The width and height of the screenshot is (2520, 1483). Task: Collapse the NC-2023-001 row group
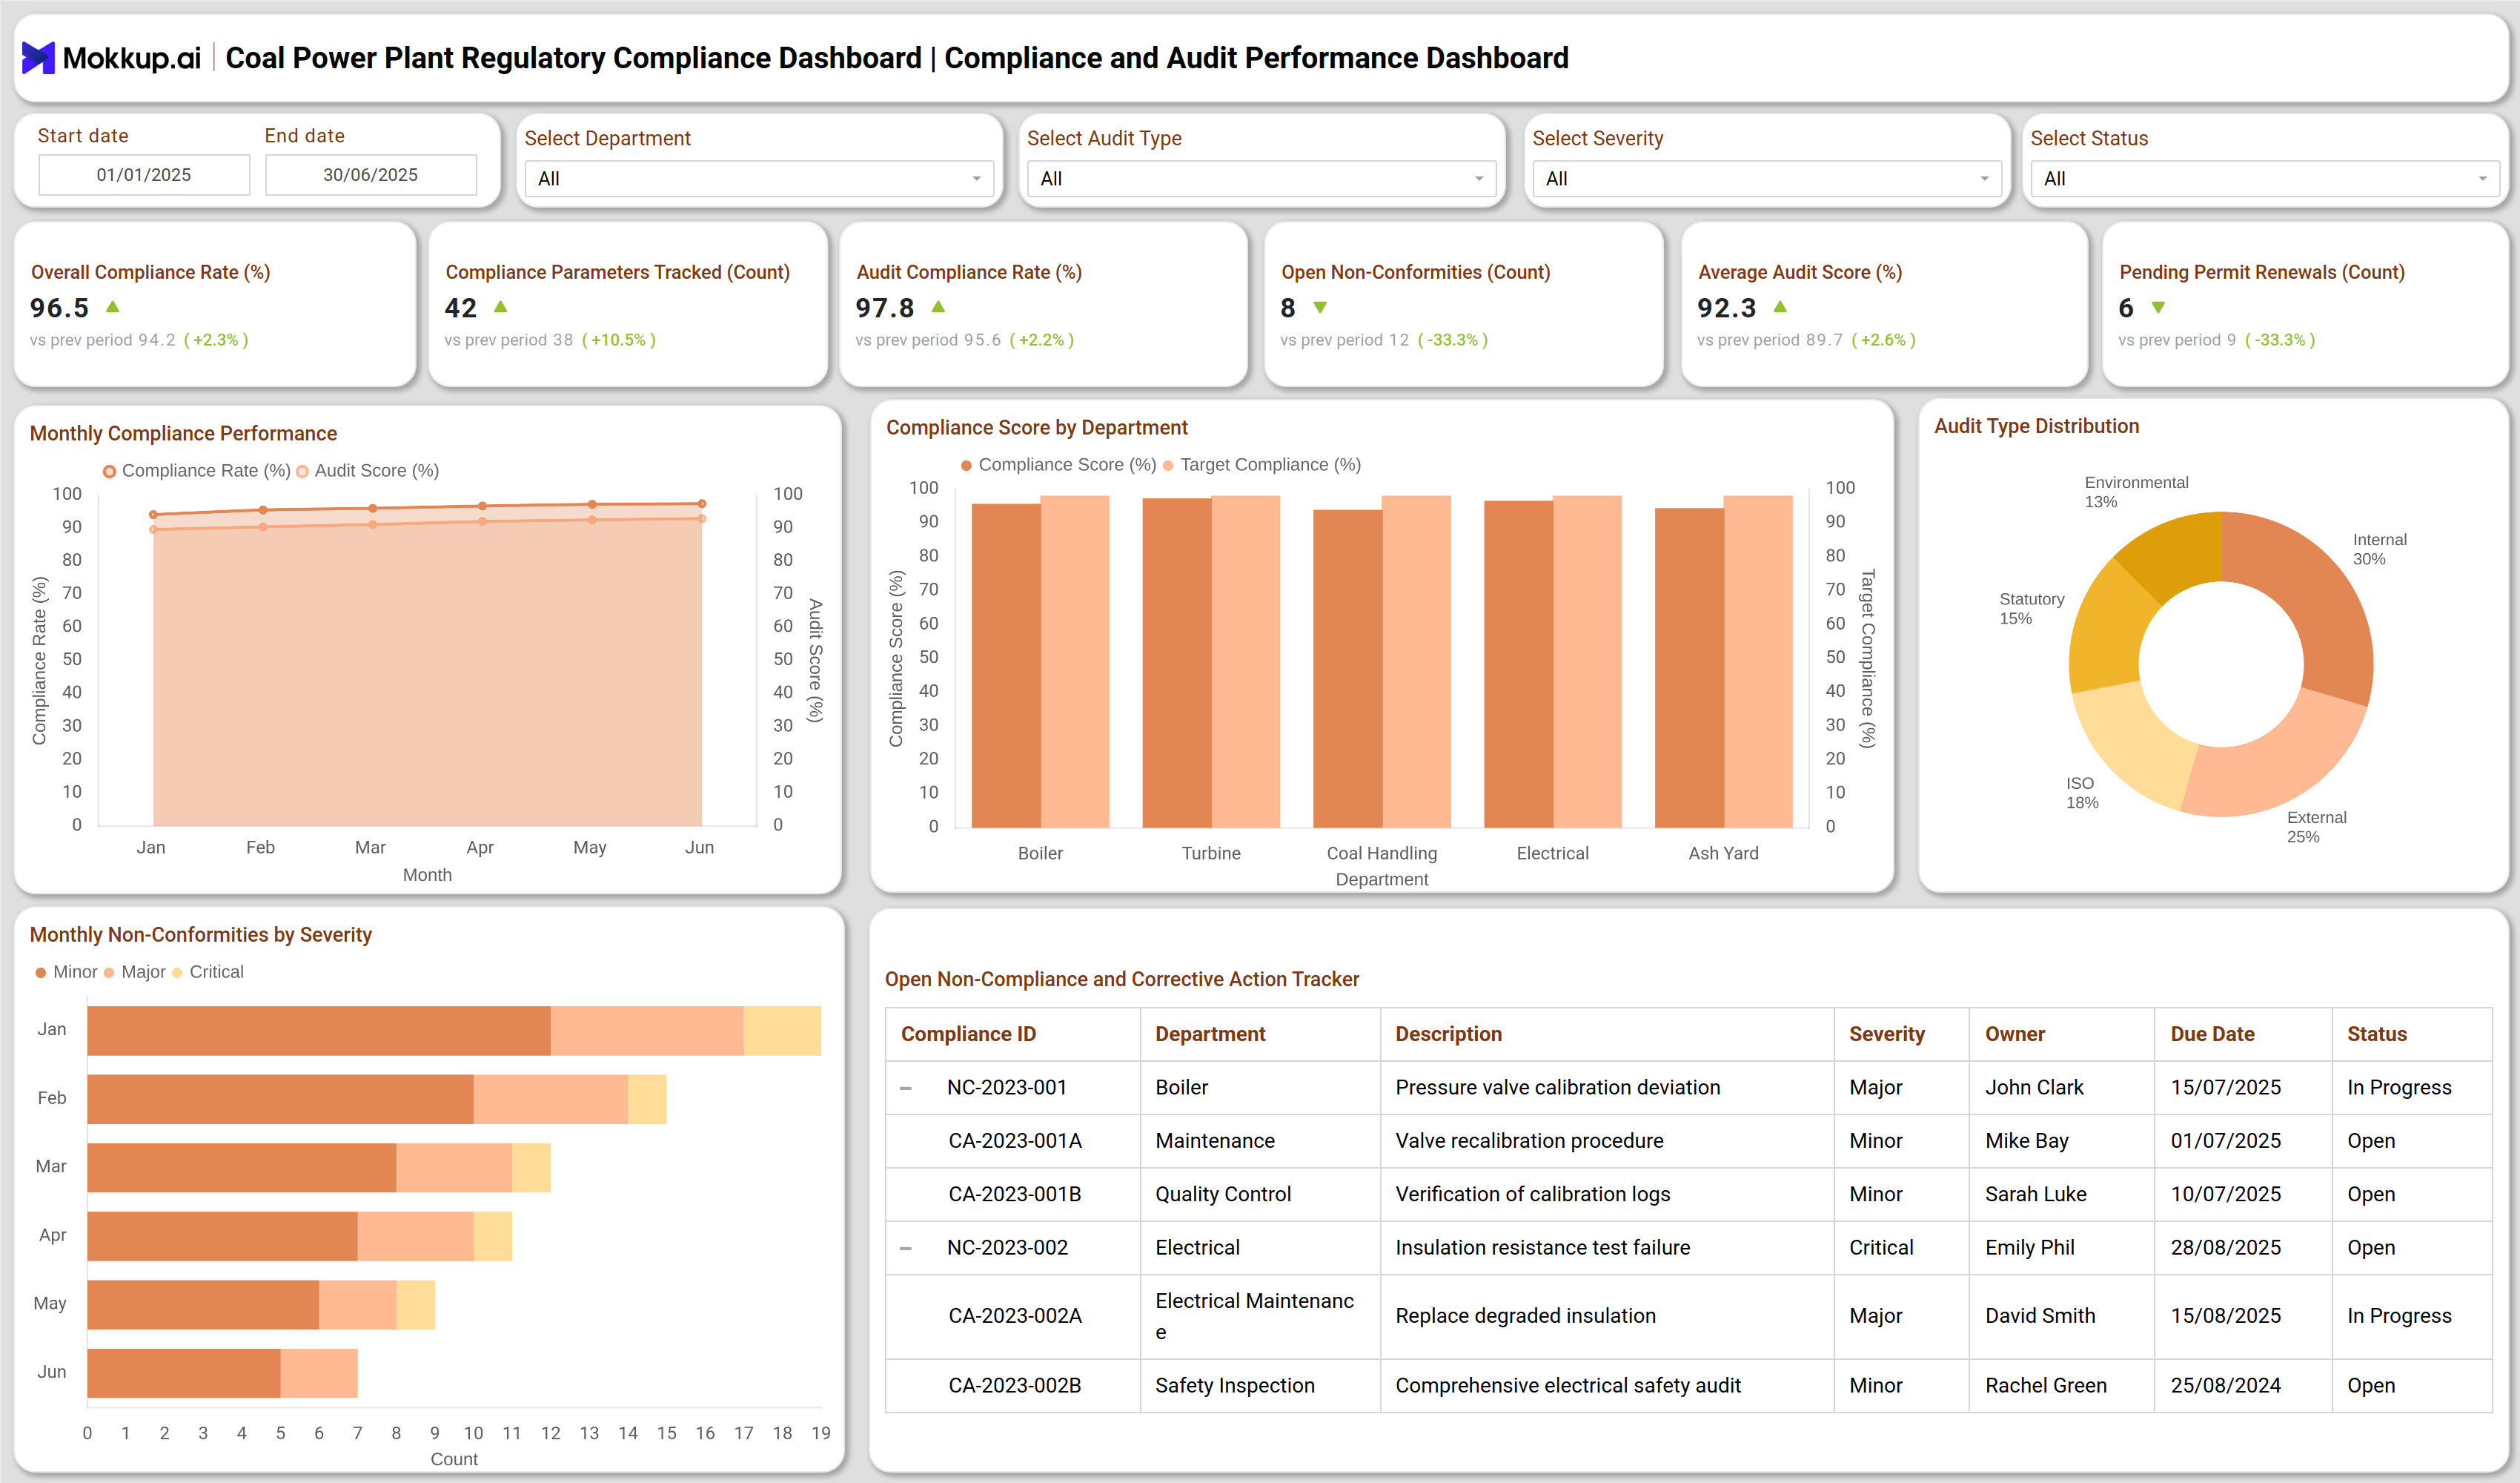pyautogui.click(x=906, y=1089)
